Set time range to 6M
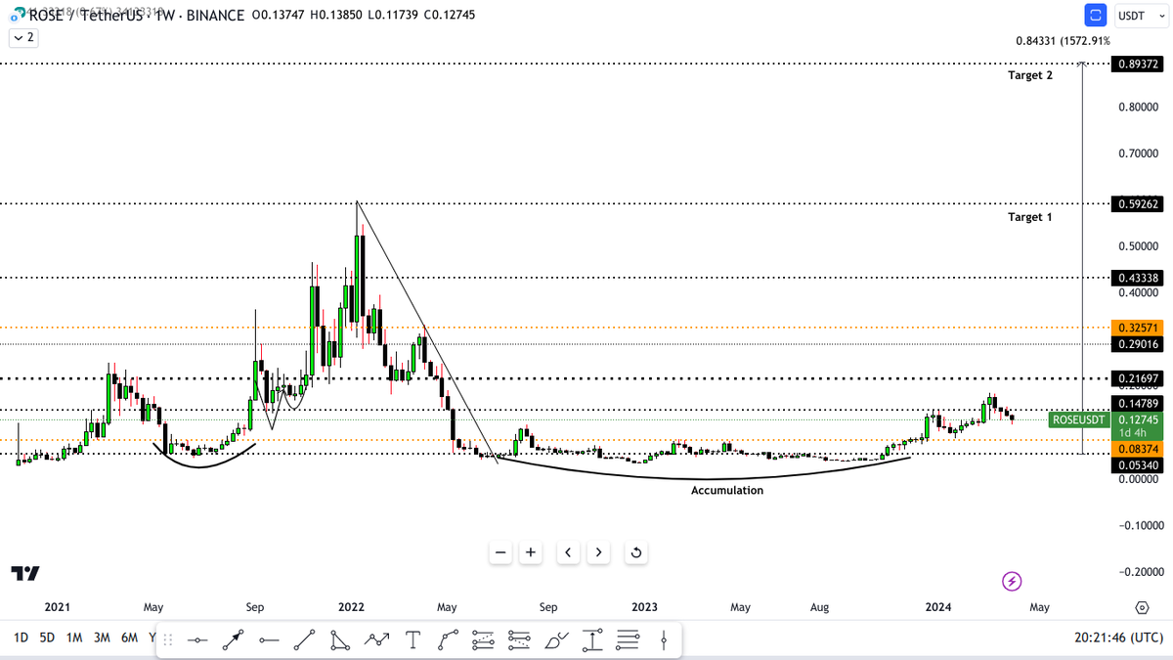1173x660 pixels. coord(129,638)
